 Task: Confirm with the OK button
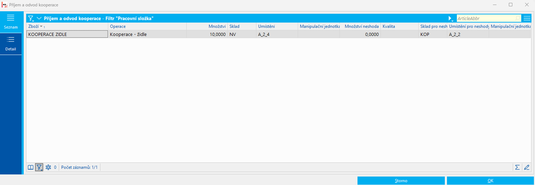[490, 181]
